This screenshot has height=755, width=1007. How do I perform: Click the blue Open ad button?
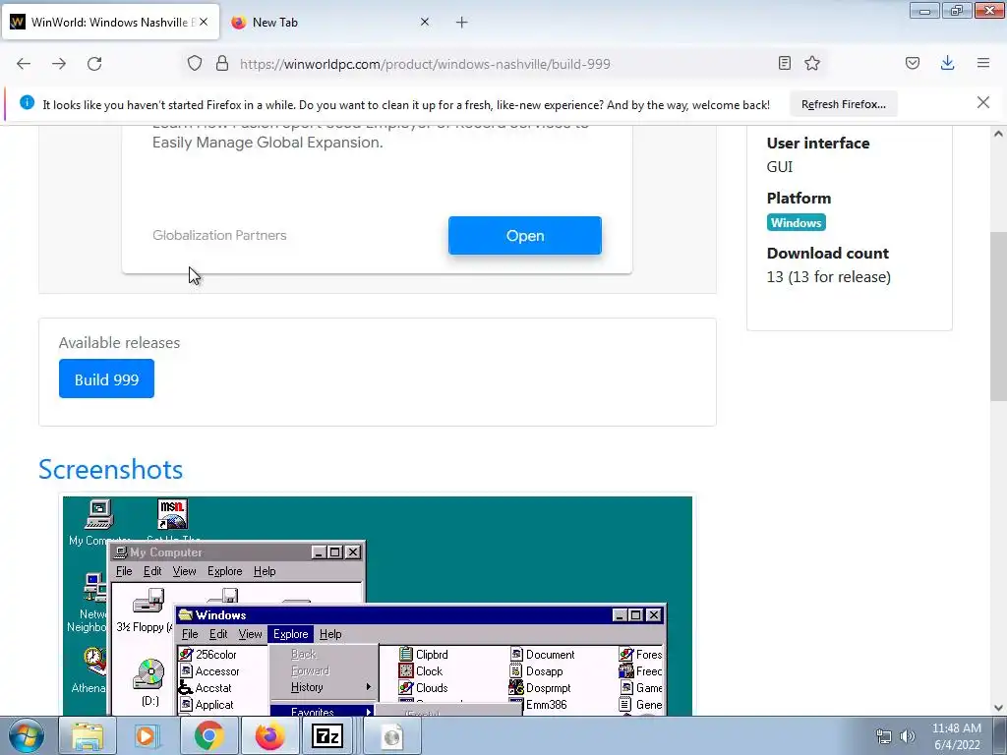525,236
